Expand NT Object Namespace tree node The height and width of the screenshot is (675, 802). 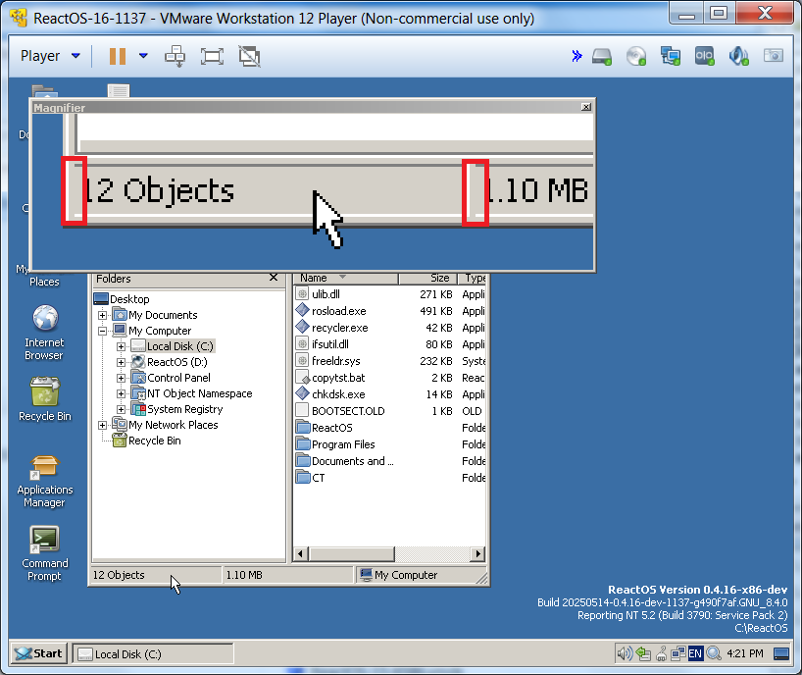pos(121,393)
